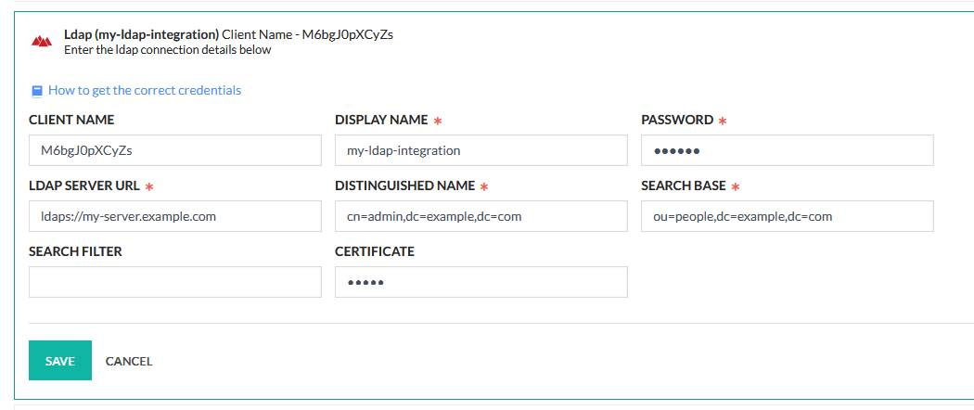Click the 'CLIENT NAME' field label
974x410 pixels.
pos(71,120)
